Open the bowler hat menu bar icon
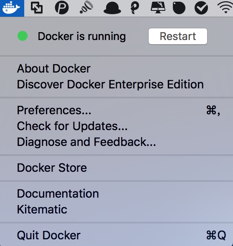The height and width of the screenshot is (246, 233). [x=112, y=8]
